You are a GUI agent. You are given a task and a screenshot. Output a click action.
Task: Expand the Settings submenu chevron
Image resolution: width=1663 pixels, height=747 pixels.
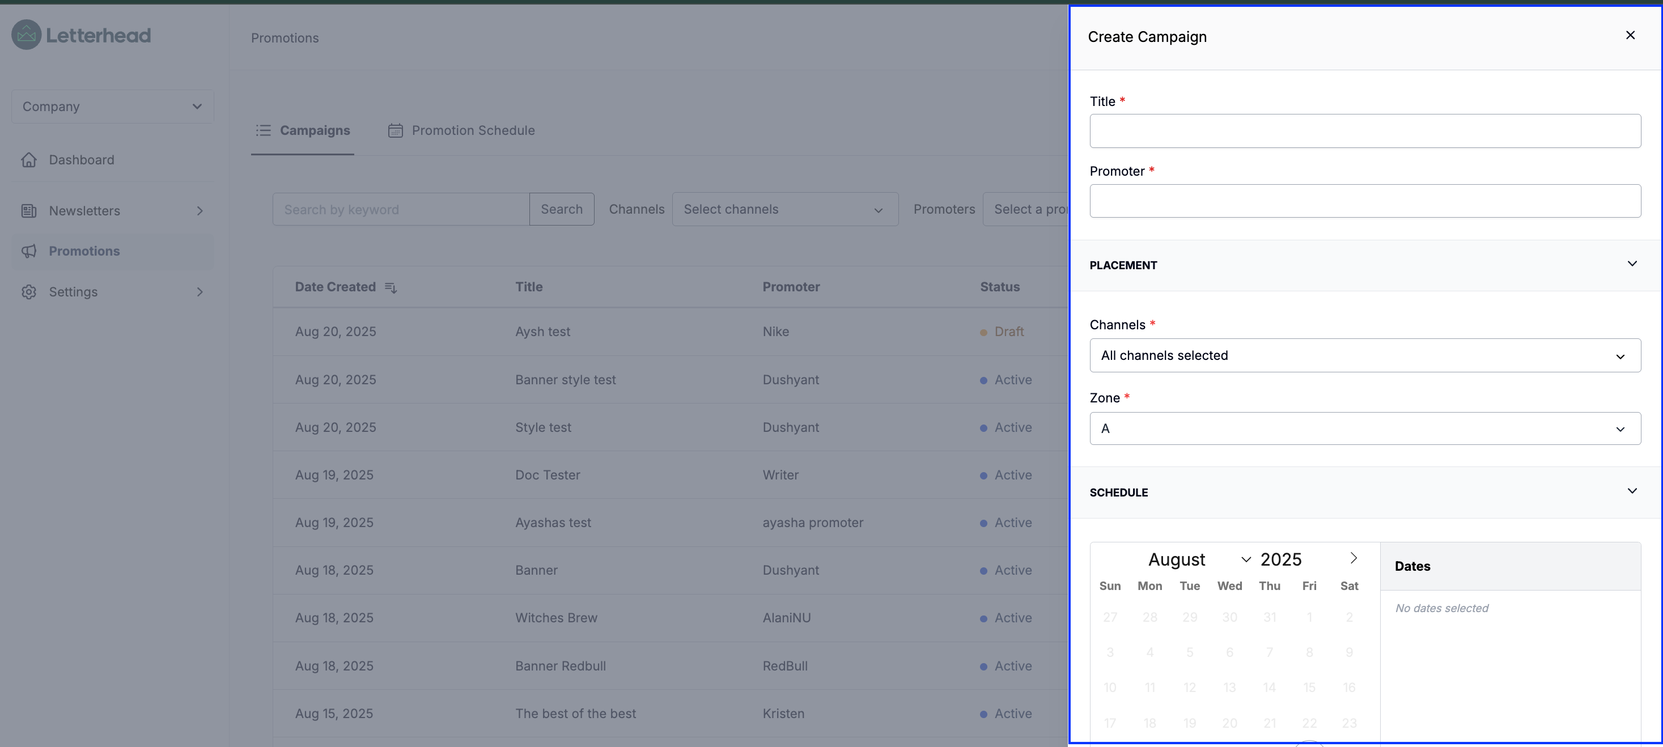tap(200, 292)
